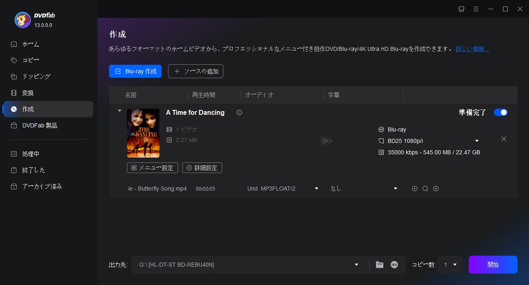Select ISO output icon

(394, 265)
